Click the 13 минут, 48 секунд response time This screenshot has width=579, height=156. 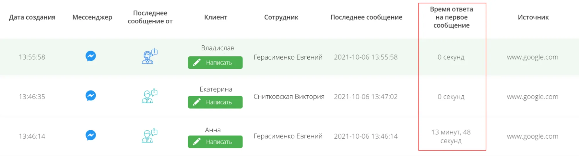(x=451, y=136)
